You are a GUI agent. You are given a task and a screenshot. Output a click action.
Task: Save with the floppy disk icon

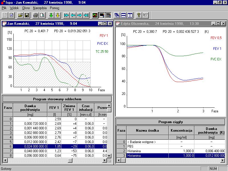click(x=27, y=15)
